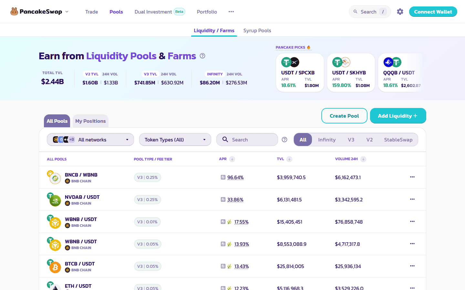Click APR calculator icon for NVDAB / USDT
The image size is (465, 290).
tap(223, 199)
